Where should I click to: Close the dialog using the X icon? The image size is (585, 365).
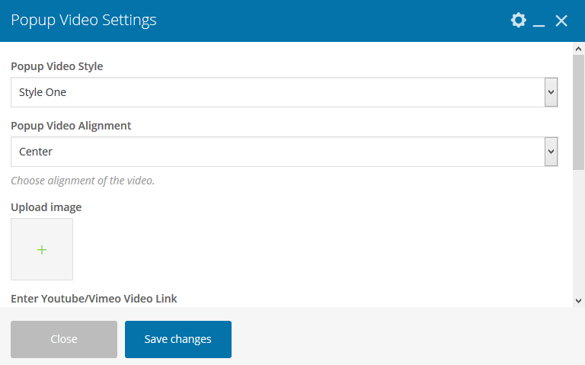(561, 21)
